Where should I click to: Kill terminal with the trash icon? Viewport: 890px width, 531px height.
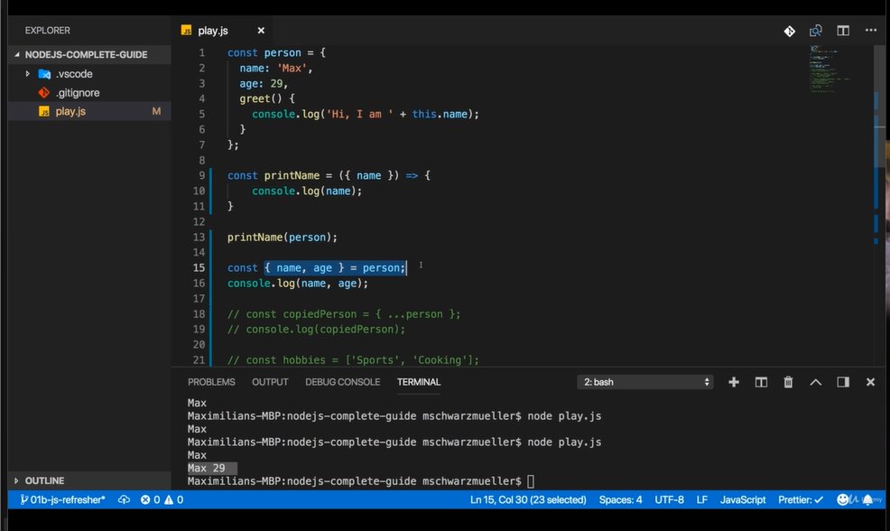(788, 382)
